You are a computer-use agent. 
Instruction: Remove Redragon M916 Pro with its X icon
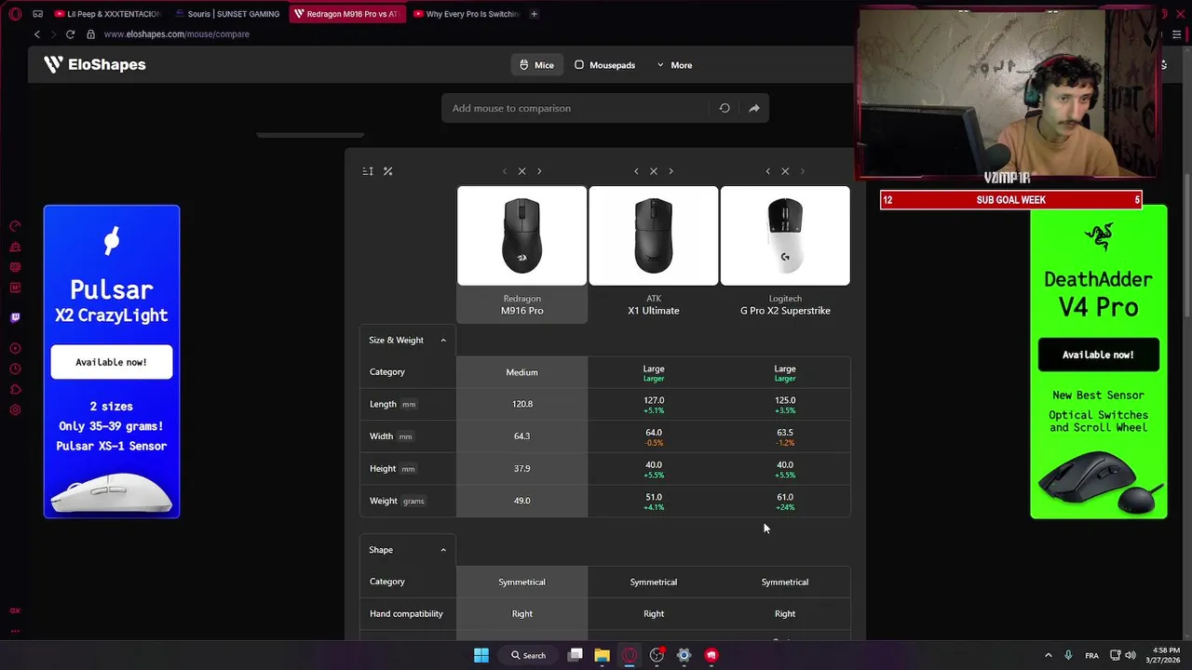(x=521, y=171)
